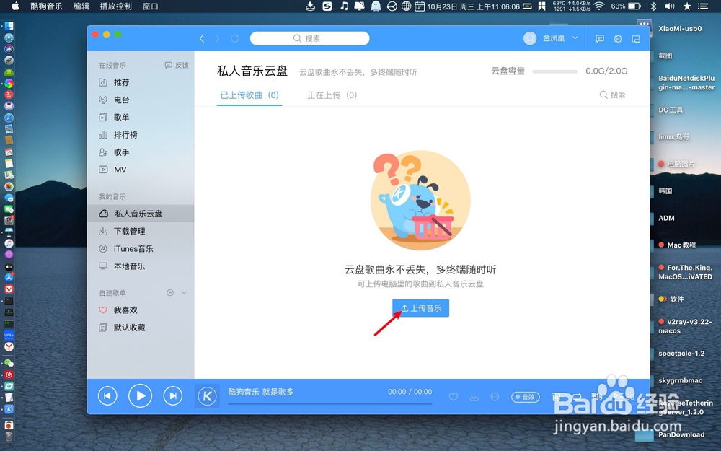Search within cloud disk songs
Screen dimensions: 721x451
pyautogui.click(x=612, y=95)
